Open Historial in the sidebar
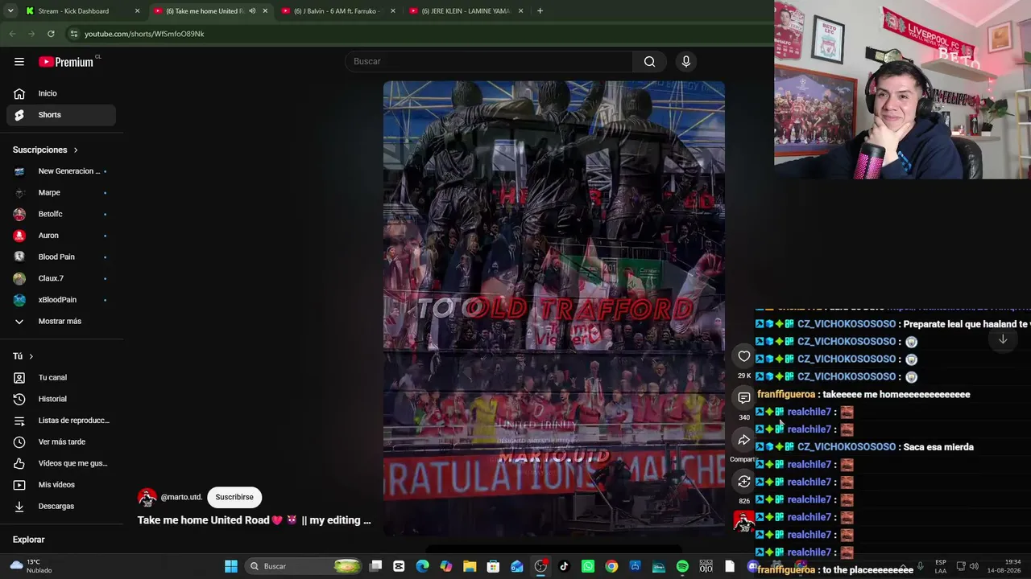The height and width of the screenshot is (579, 1031). click(x=61, y=399)
